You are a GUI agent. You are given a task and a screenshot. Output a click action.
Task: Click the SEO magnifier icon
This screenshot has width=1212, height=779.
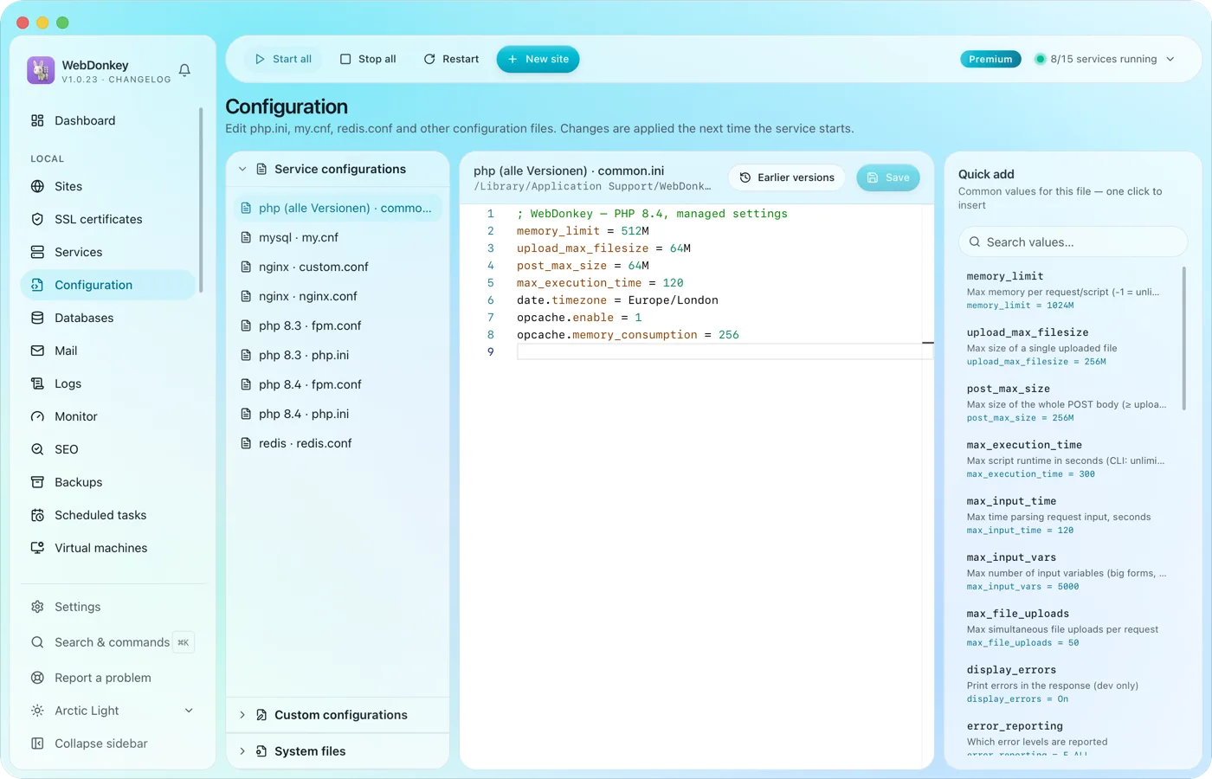click(x=37, y=449)
